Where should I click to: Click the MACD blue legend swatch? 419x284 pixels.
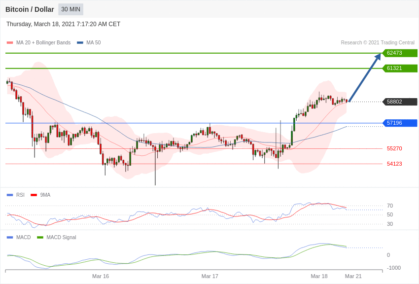coord(10,237)
